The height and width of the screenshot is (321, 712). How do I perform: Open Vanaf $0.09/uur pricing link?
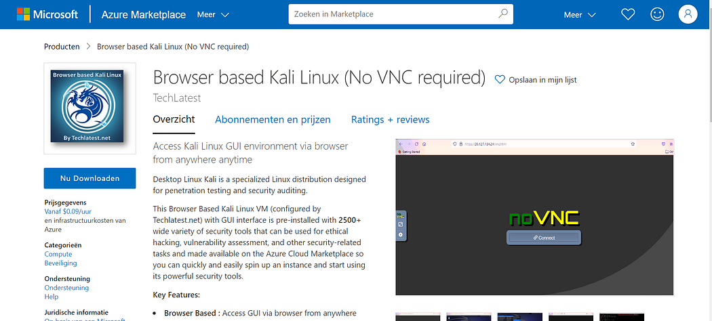pyautogui.click(x=68, y=211)
